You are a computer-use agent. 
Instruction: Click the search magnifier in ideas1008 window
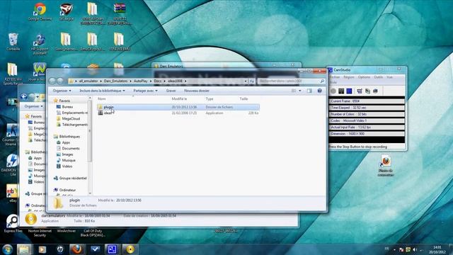click(322, 81)
